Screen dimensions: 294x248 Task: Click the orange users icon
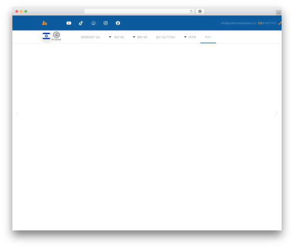click(45, 23)
